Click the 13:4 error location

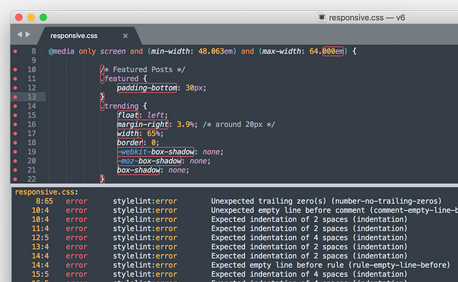[40, 247]
